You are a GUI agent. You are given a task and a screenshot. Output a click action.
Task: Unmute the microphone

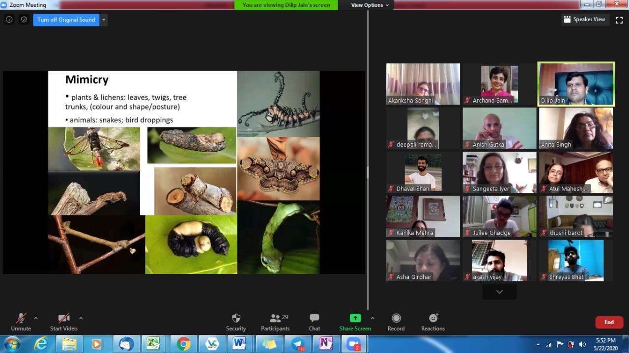point(21,322)
